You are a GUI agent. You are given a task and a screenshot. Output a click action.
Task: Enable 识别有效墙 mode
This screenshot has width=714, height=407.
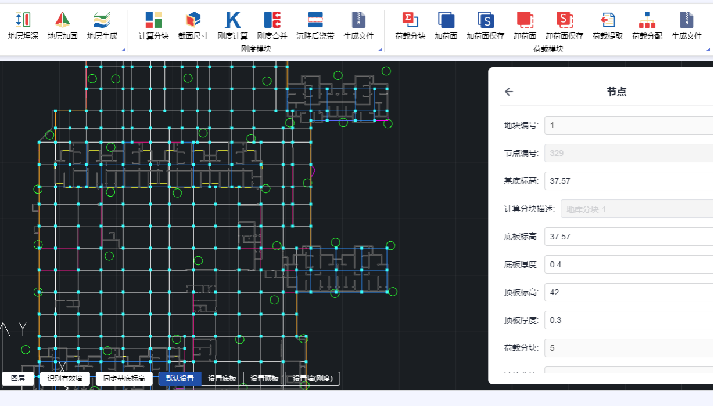[64, 379]
